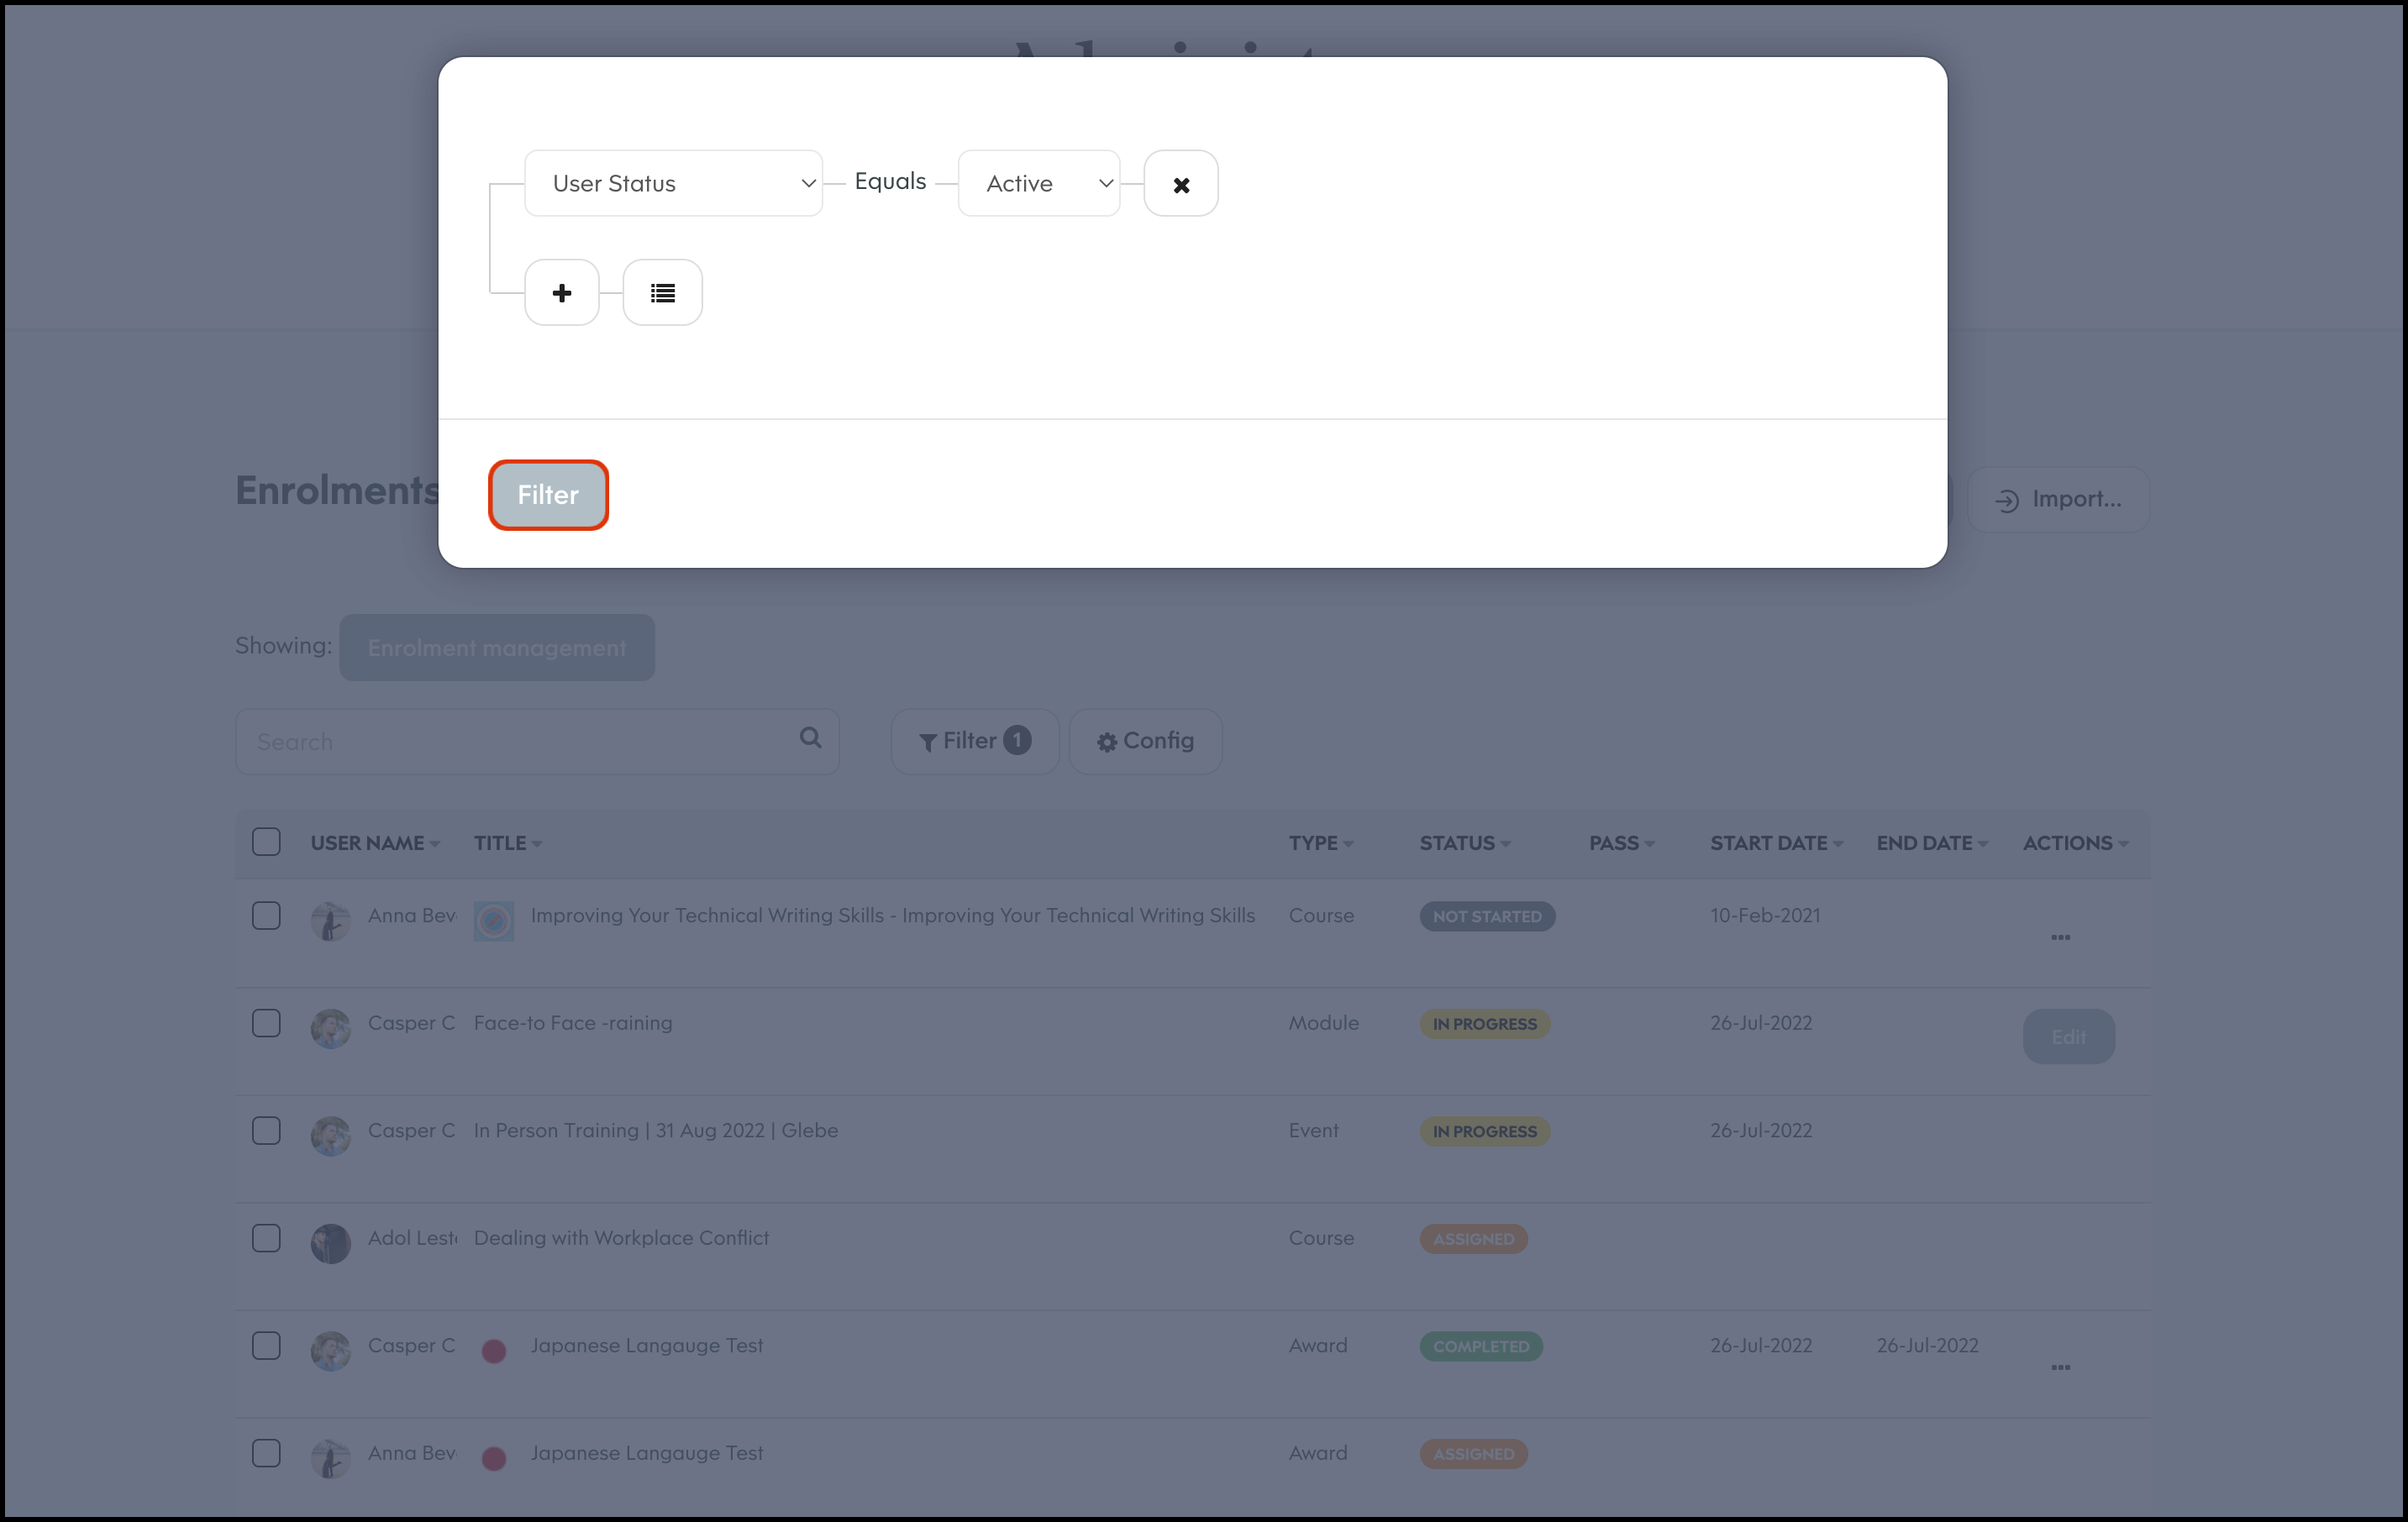
Task: Tick the select-all checkbox in the table header
Action: [266, 842]
